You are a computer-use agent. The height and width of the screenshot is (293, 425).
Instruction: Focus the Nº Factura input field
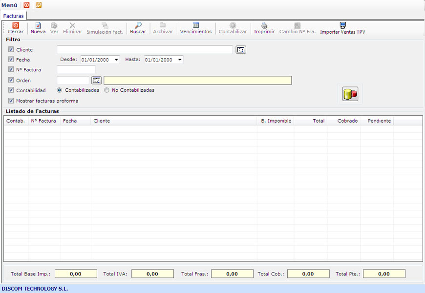click(76, 70)
